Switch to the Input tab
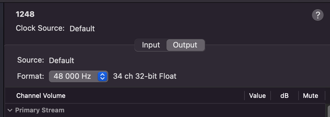 tap(151, 45)
